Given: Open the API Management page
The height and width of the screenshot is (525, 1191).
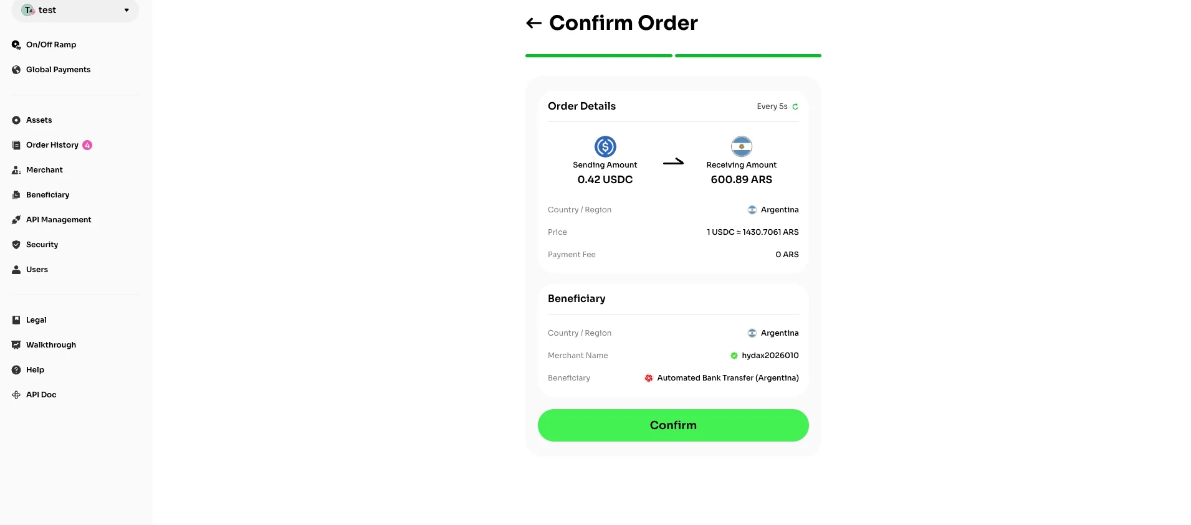Looking at the screenshot, I should coord(51,220).
